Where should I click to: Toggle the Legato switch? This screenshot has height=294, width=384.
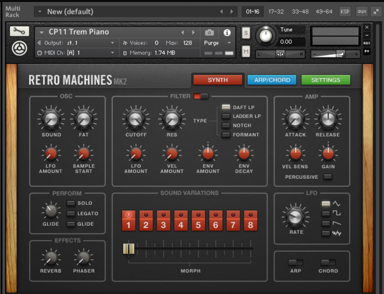click(x=71, y=214)
